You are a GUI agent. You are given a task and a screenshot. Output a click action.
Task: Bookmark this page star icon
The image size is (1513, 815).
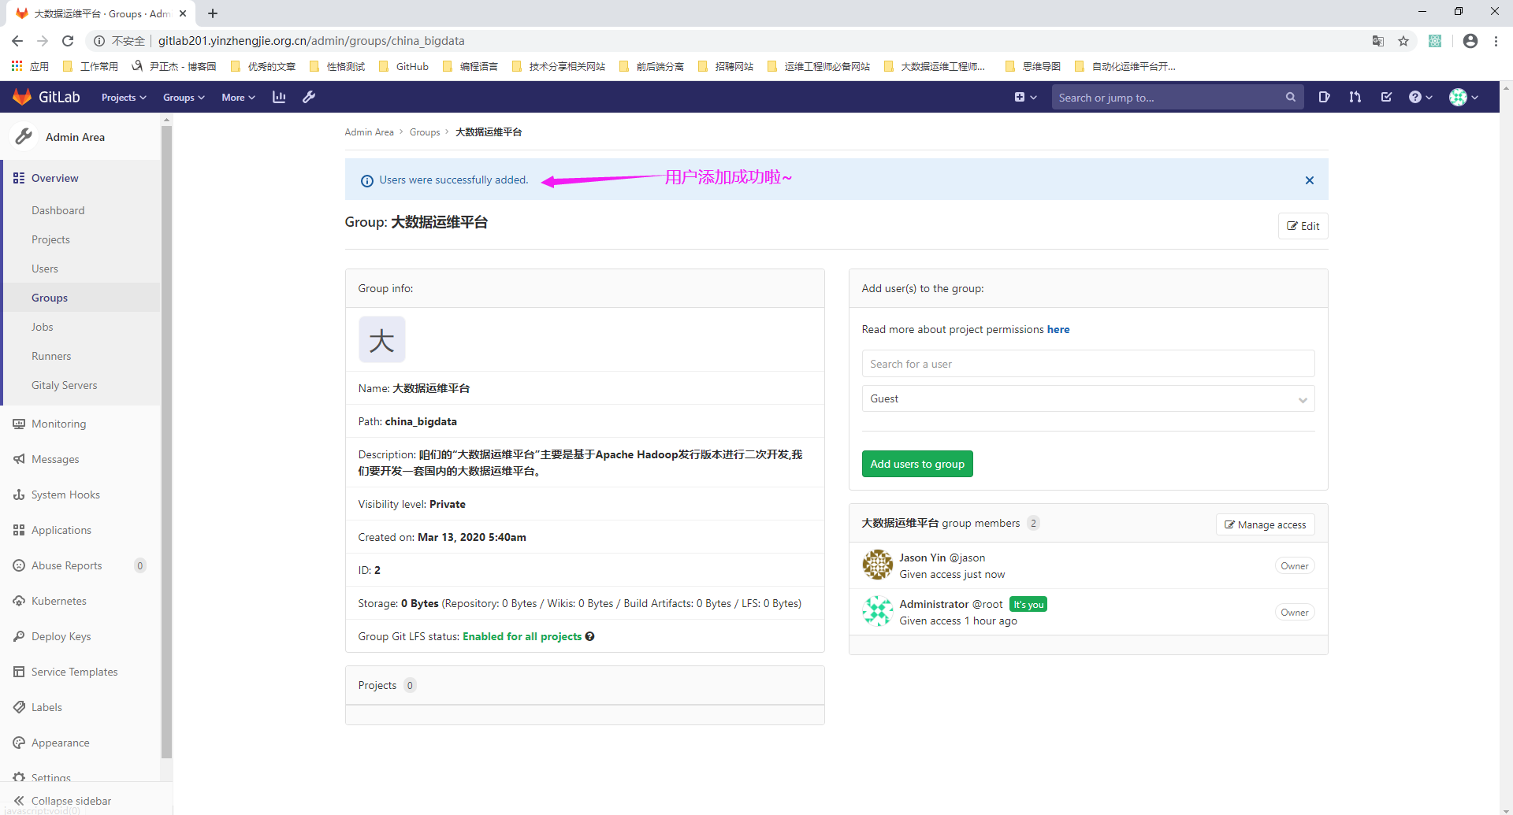1403,41
